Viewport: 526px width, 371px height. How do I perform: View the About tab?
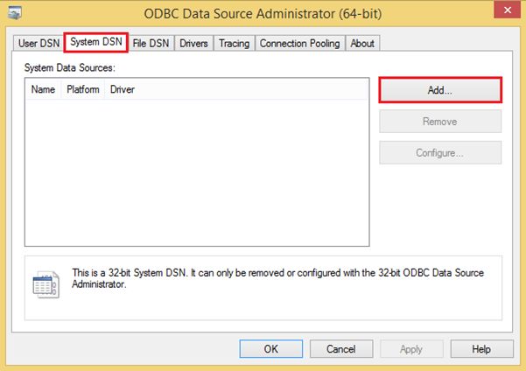361,44
